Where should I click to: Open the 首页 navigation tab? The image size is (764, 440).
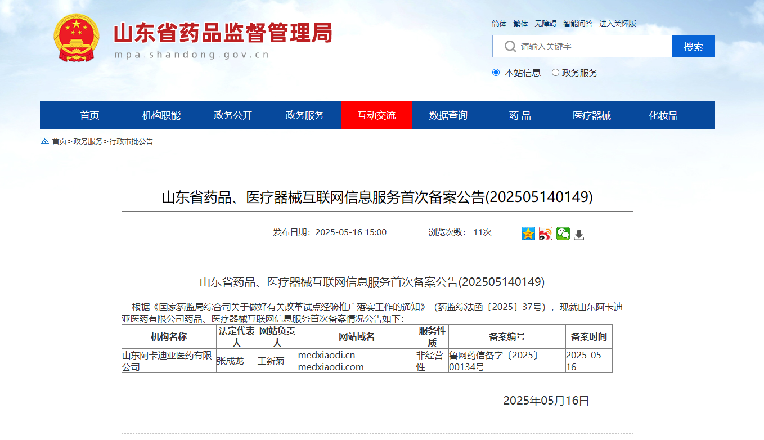[x=89, y=115]
